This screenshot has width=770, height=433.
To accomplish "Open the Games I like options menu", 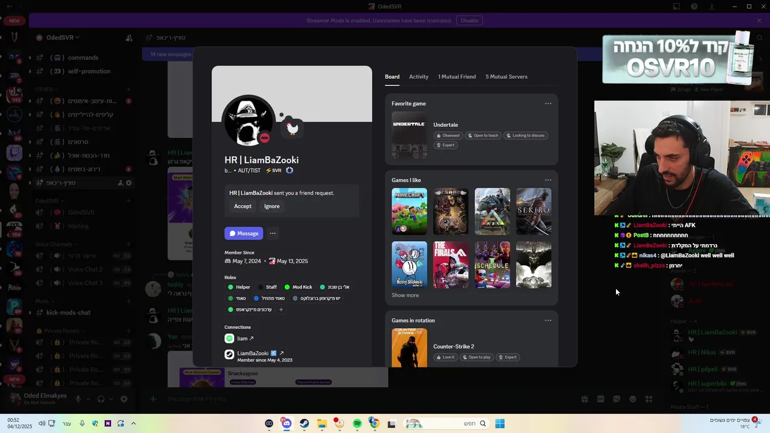I will pyautogui.click(x=548, y=180).
